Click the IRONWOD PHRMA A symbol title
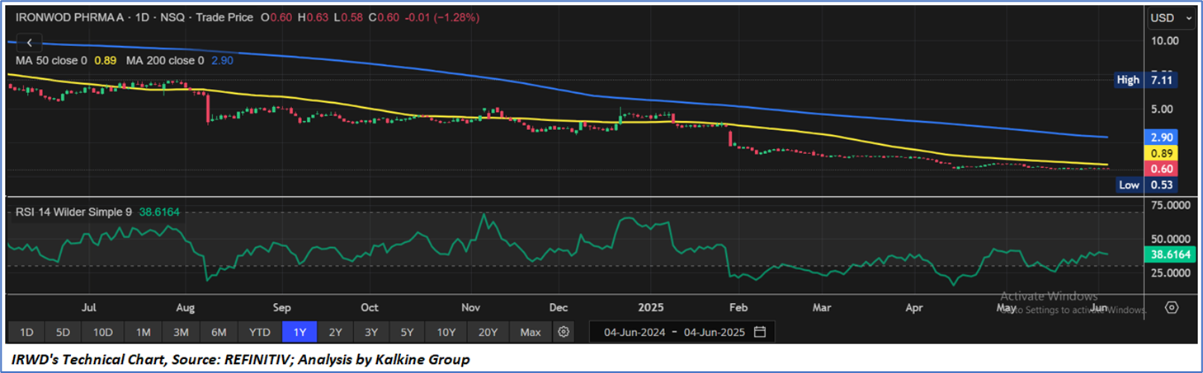1203x373 pixels. click(68, 17)
